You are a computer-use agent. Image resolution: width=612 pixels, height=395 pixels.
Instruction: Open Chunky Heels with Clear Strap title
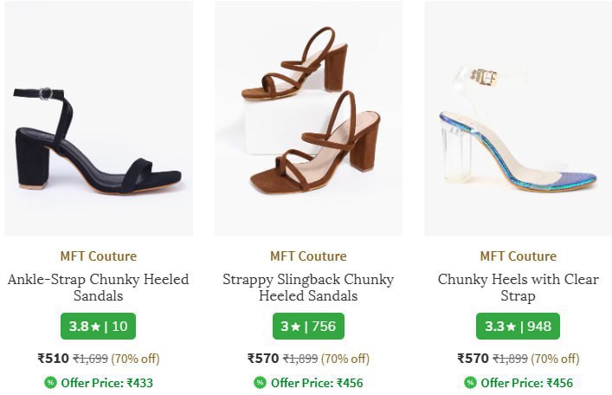tap(518, 288)
